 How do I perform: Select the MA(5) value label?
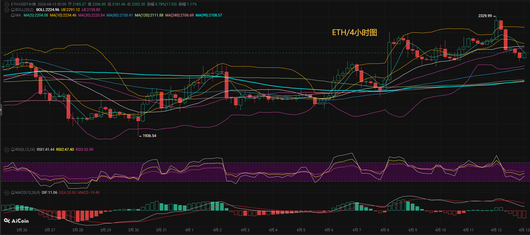coord(36,15)
